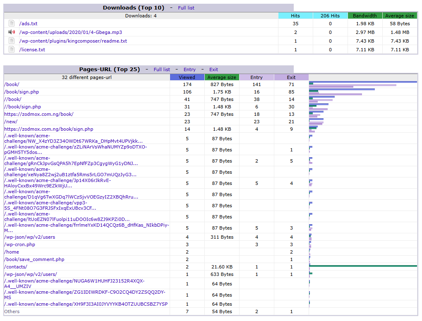This screenshot has width=422, height=321.
Task: Click the ads.txt file icon
Action: coord(12,24)
